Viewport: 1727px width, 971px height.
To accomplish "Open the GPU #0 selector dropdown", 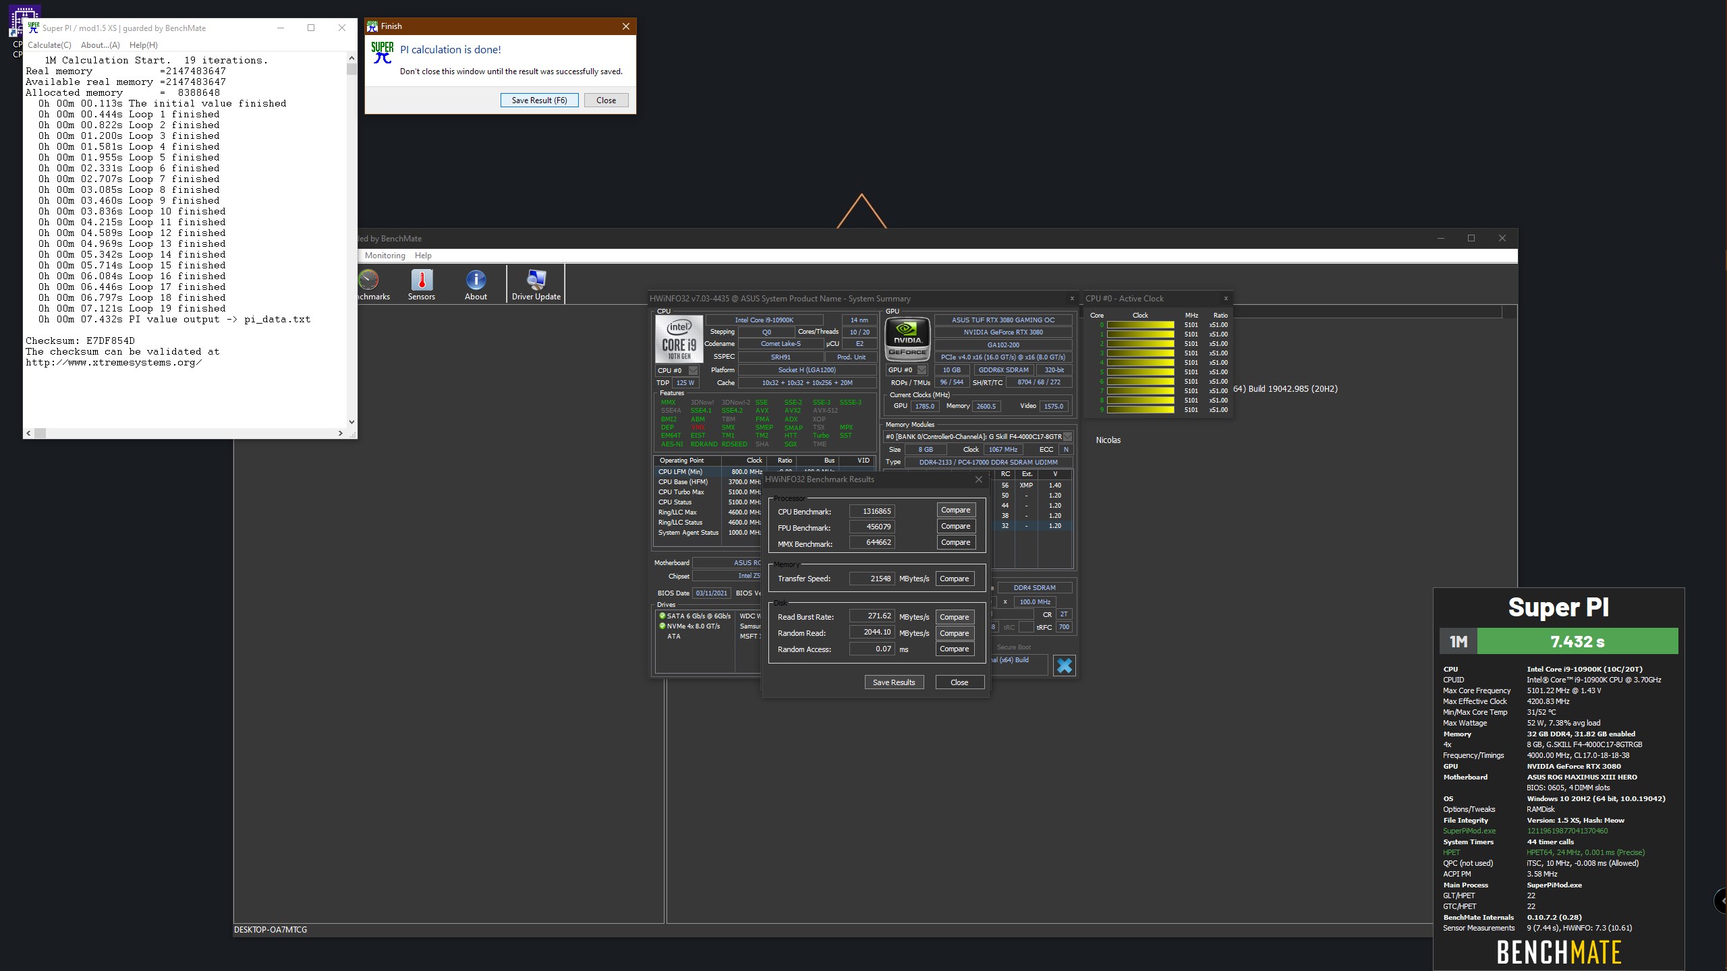I will (x=922, y=370).
